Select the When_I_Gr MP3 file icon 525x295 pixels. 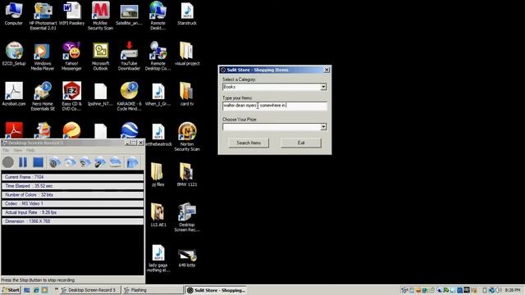[x=157, y=94]
